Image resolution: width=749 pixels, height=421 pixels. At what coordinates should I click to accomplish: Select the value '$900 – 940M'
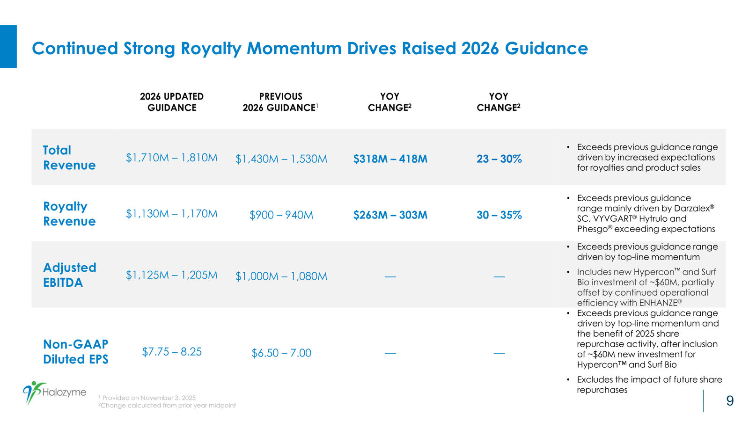click(x=281, y=215)
